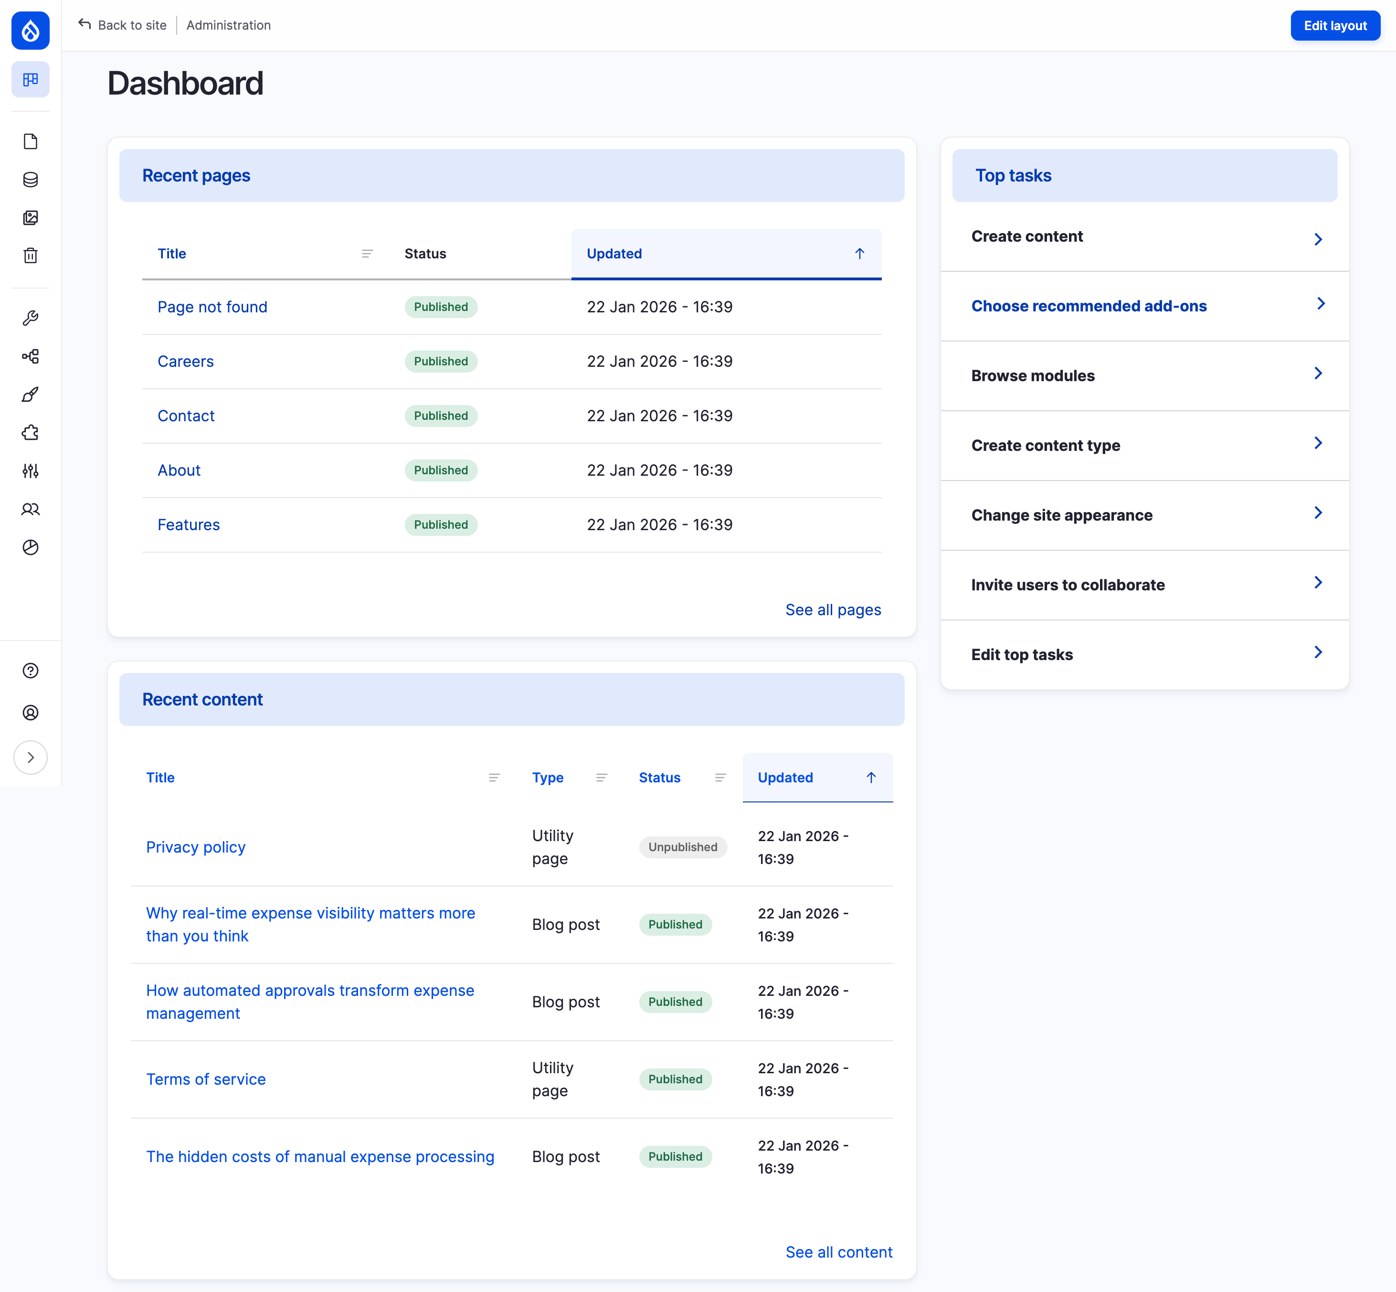Open the wrench tools icon in sidebar
This screenshot has width=1396, height=1292.
click(x=30, y=318)
